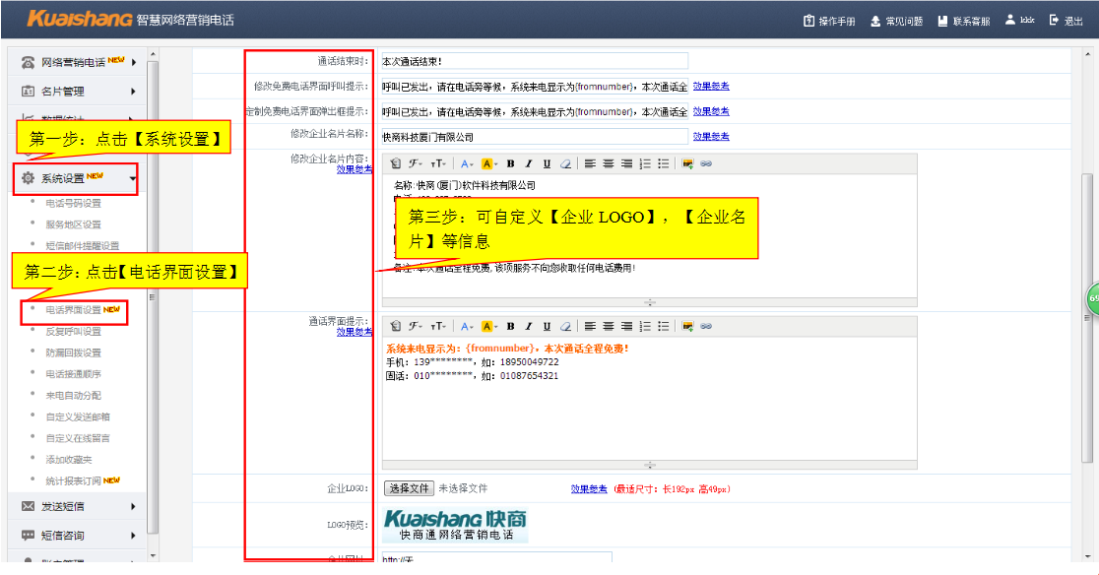Apply numbered list in the 企业名片内容 editor
The width and height of the screenshot is (1099, 575).
coord(645,163)
